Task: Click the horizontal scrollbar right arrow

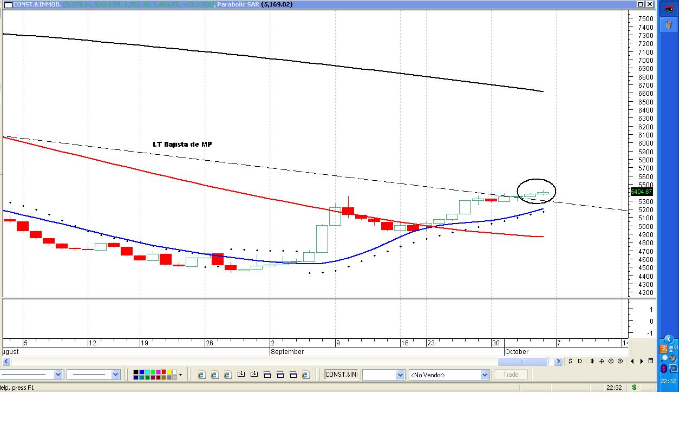Action: click(x=558, y=361)
